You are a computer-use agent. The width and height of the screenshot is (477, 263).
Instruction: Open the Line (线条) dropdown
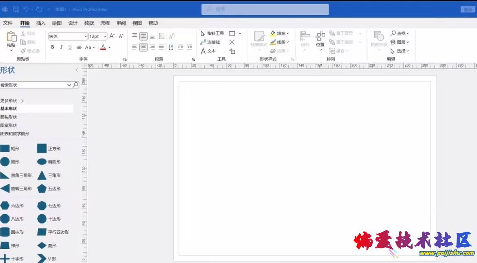click(x=280, y=42)
